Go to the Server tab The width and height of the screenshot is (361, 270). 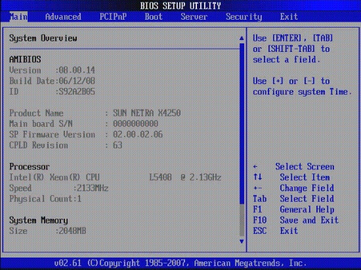point(194,16)
